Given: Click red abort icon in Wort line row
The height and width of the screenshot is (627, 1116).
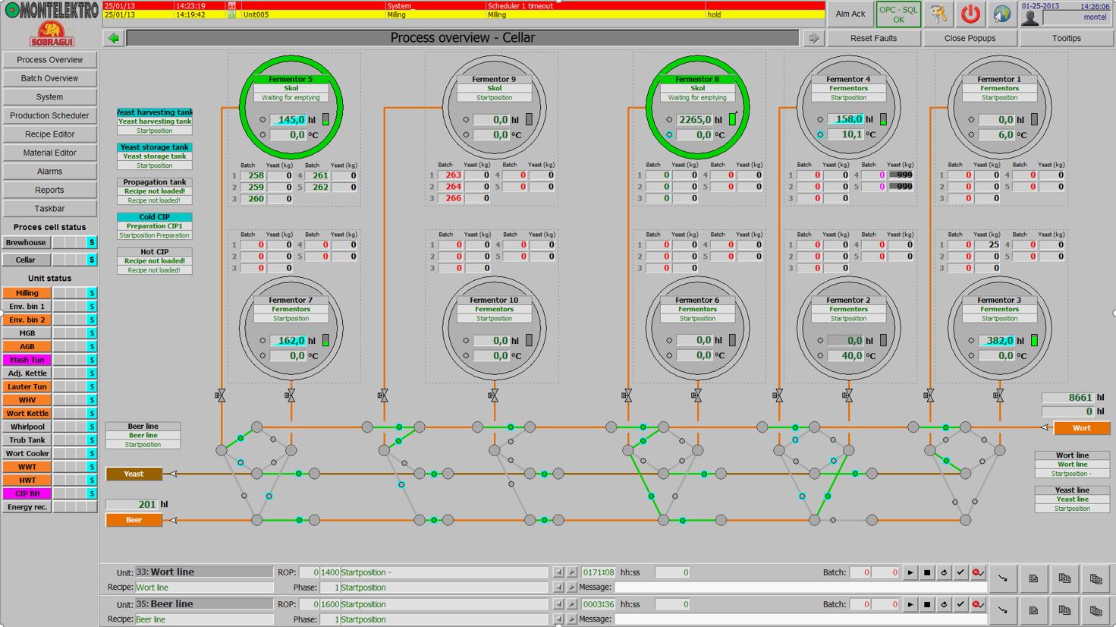Looking at the screenshot, I should [x=978, y=573].
